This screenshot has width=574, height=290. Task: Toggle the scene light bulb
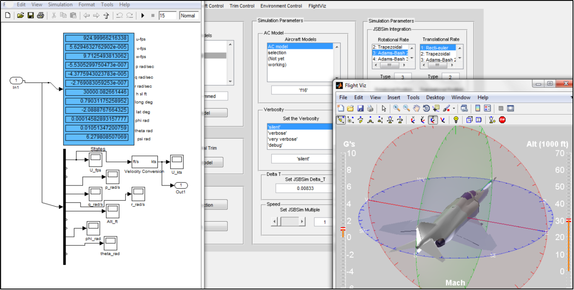(x=456, y=120)
